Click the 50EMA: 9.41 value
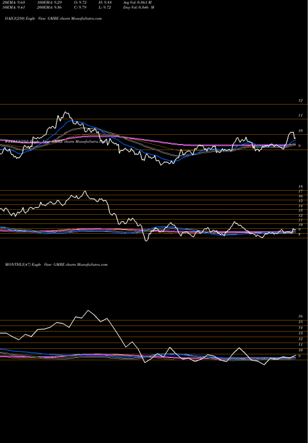The image size is (308, 443). point(14,7)
